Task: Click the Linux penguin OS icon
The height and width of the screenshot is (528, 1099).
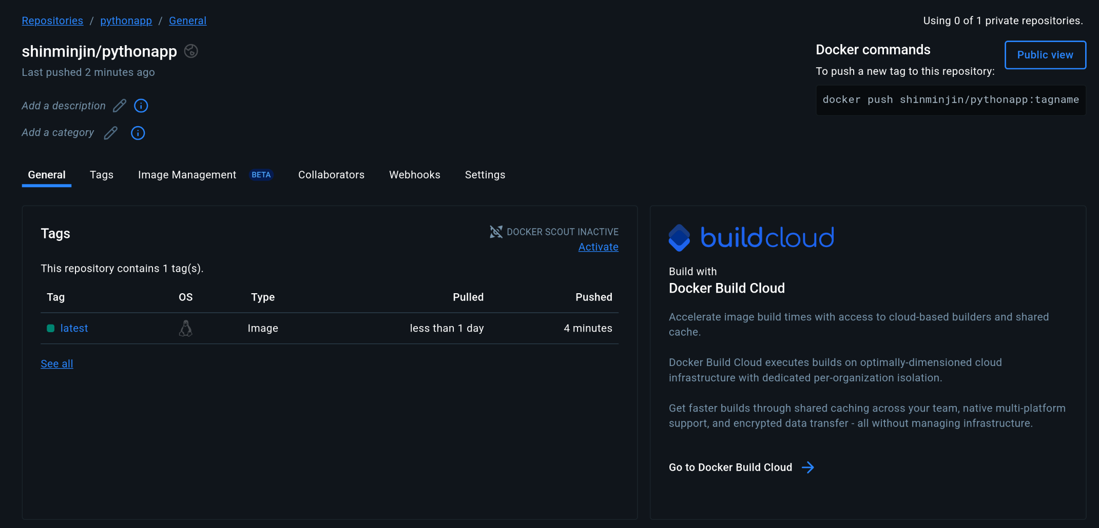Action: (186, 328)
